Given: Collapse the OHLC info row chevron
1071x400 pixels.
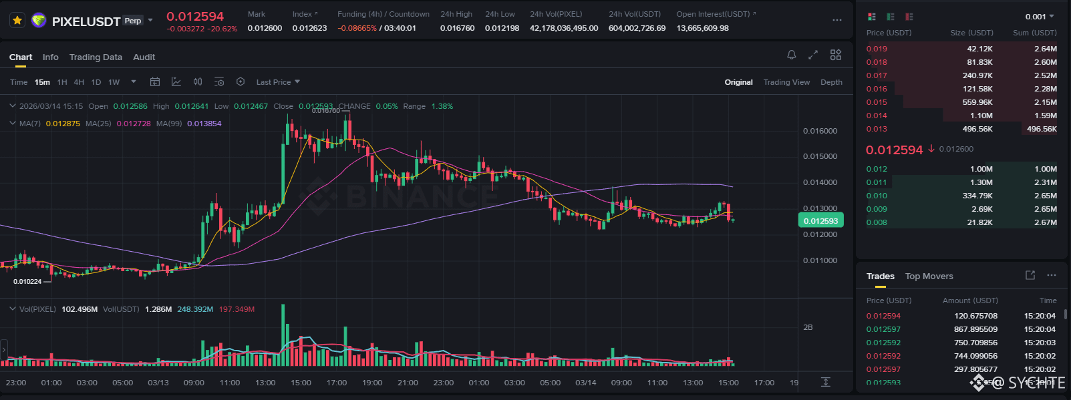Looking at the screenshot, I should point(12,106).
